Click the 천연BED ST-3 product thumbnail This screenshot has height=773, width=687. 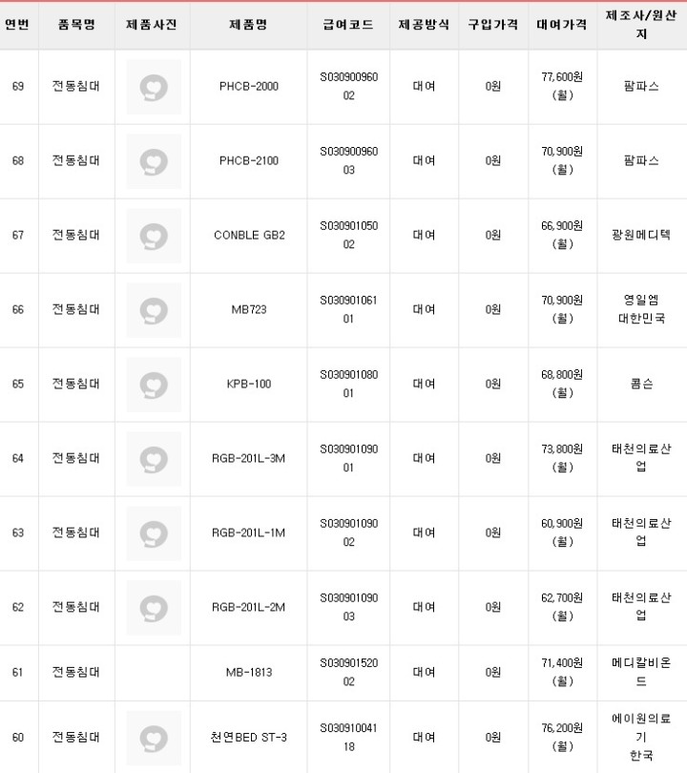tap(153, 738)
